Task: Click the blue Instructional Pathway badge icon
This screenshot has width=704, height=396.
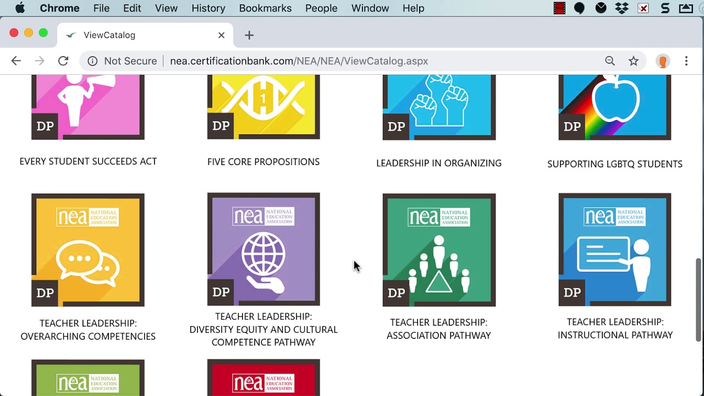Action: coord(614,250)
